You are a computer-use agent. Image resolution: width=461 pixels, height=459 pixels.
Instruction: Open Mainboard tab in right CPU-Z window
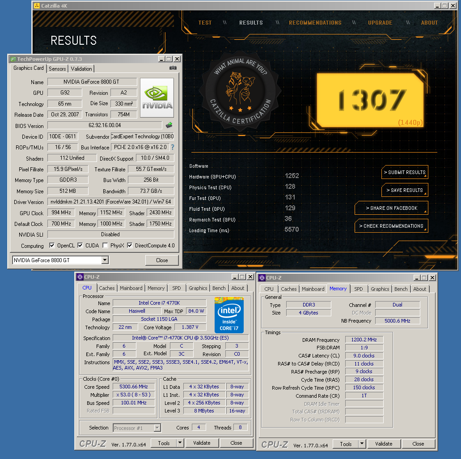point(313,289)
